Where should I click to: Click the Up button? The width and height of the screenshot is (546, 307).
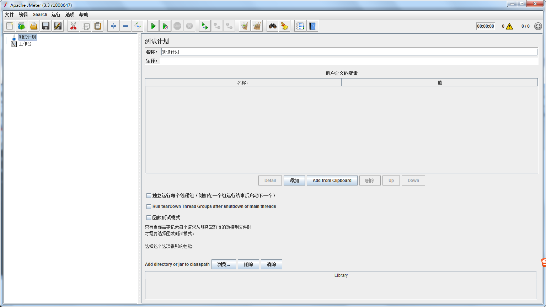pos(391,181)
